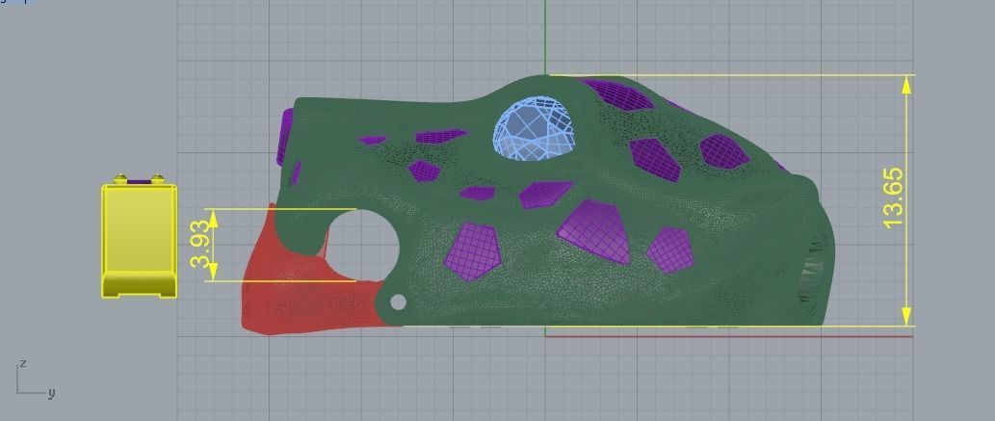Select the purple grid panel atop the head crest

[x=617, y=94]
